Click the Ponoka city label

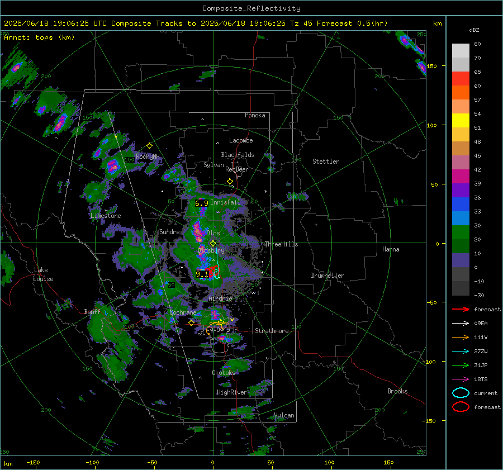pos(255,115)
